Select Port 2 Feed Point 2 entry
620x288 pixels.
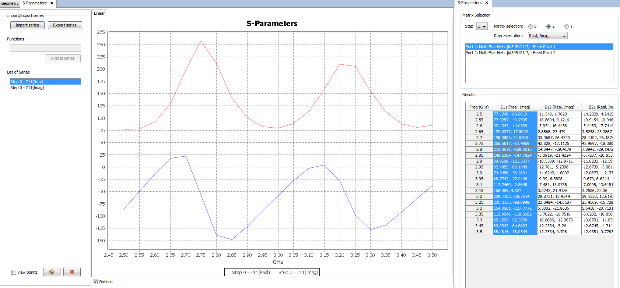click(x=510, y=53)
